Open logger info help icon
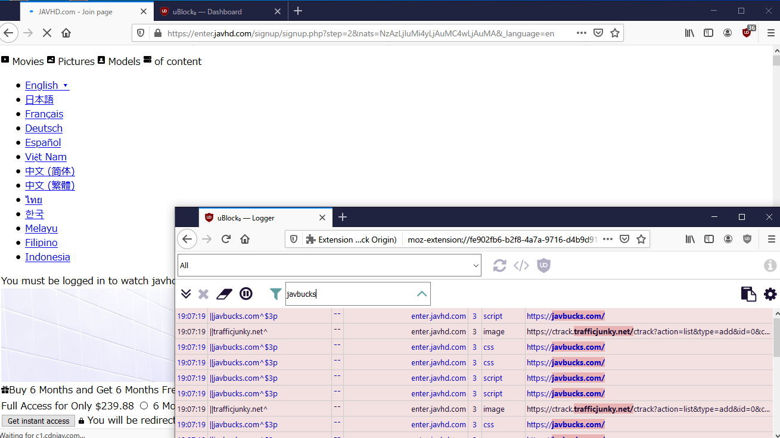The image size is (780, 438). pyautogui.click(x=770, y=265)
